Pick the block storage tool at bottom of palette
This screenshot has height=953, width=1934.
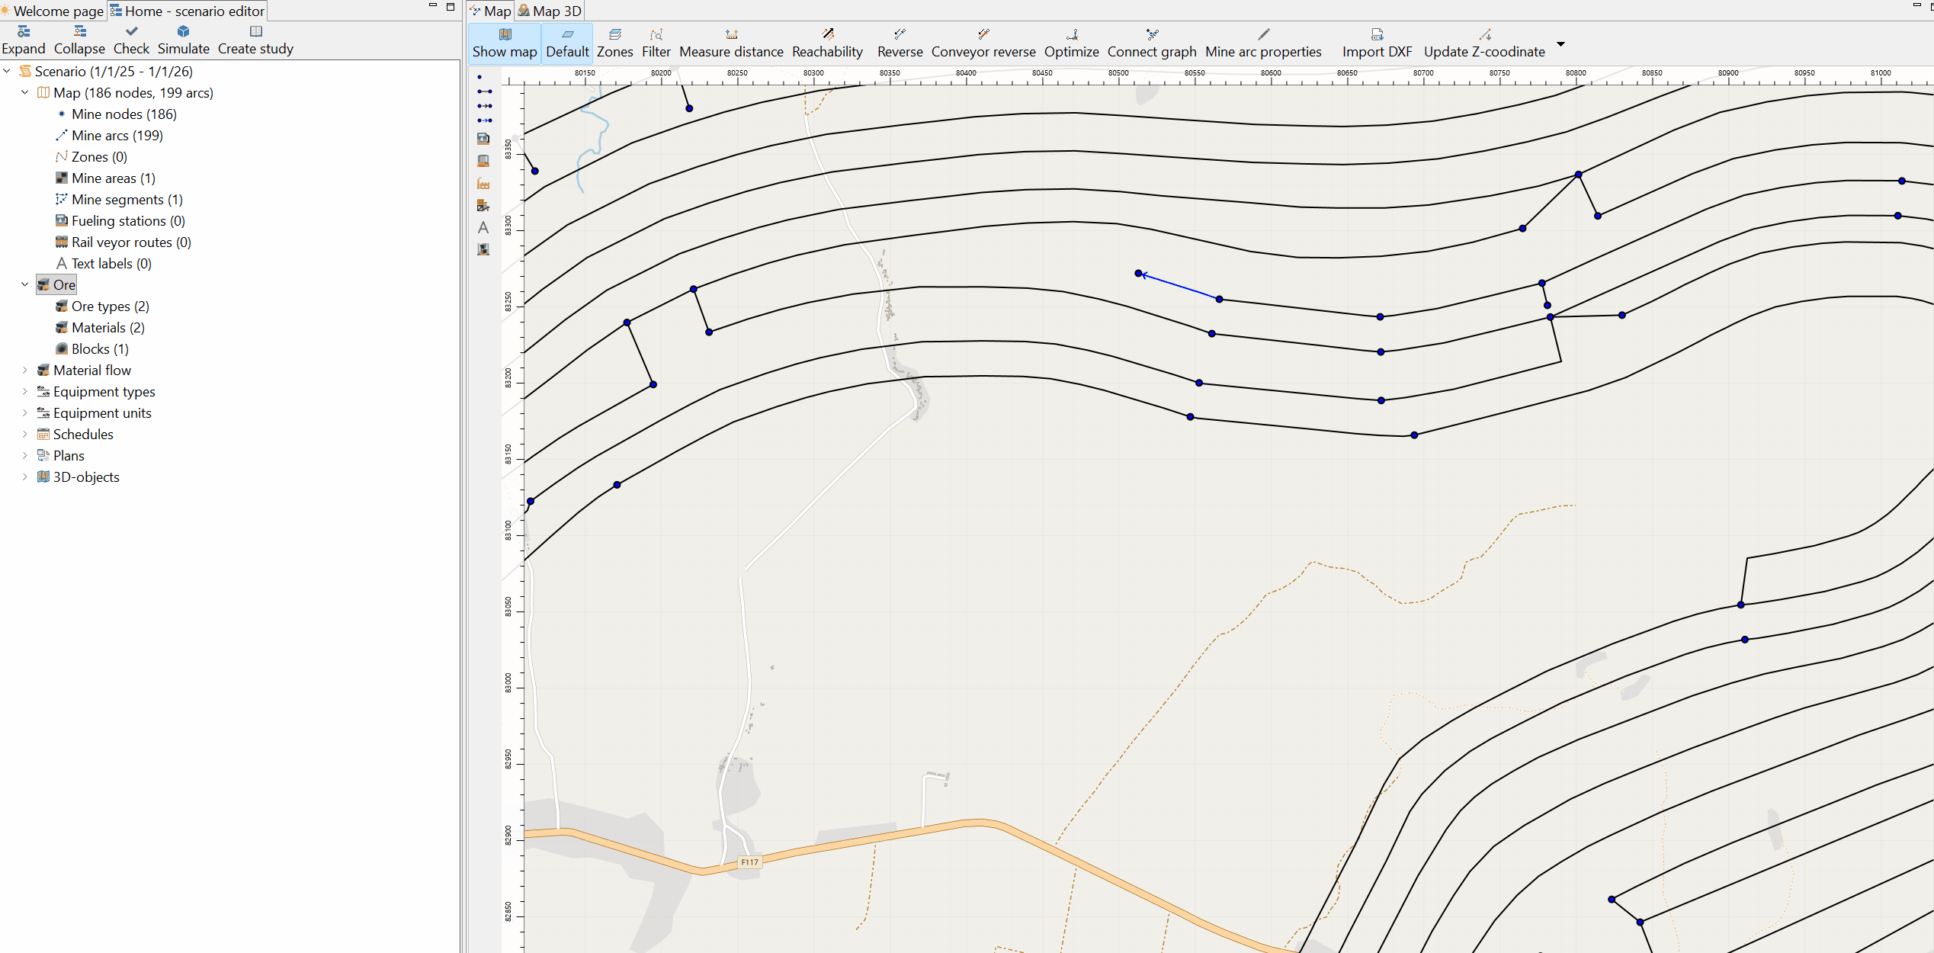(x=483, y=249)
